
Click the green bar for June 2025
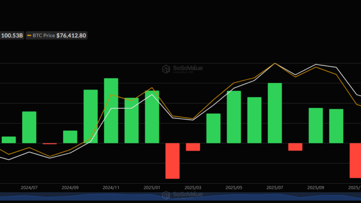tap(255, 120)
